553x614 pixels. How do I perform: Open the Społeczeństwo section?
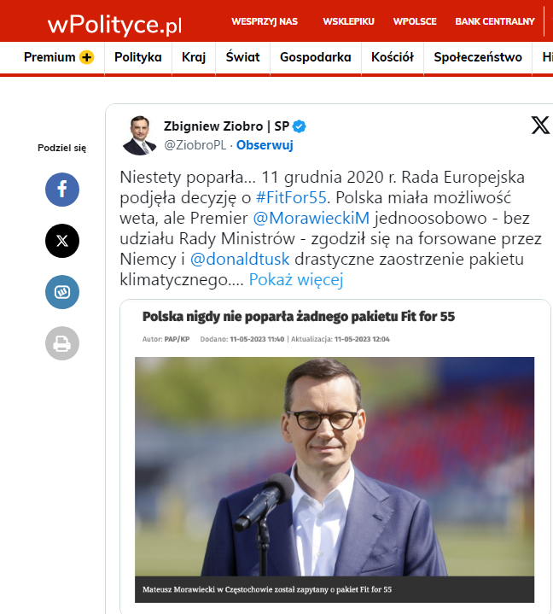point(478,57)
